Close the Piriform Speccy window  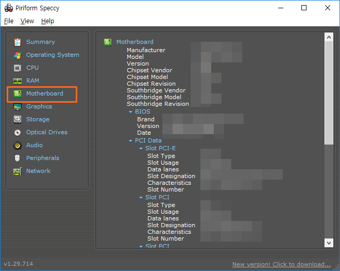tap(328, 8)
